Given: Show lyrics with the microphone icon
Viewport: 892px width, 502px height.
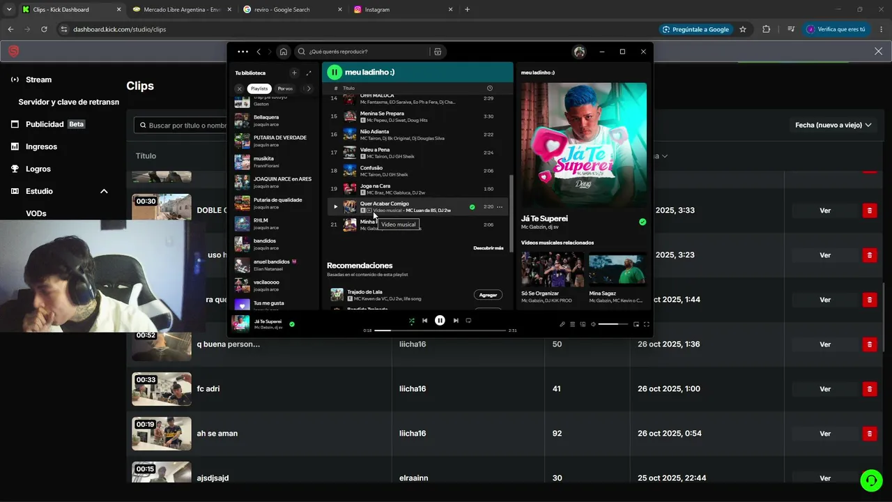Looking at the screenshot, I should [x=562, y=324].
